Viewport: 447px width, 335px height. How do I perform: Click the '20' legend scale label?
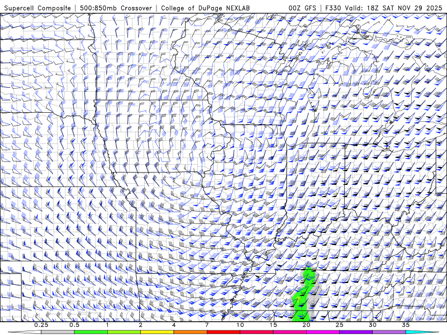(x=306, y=325)
